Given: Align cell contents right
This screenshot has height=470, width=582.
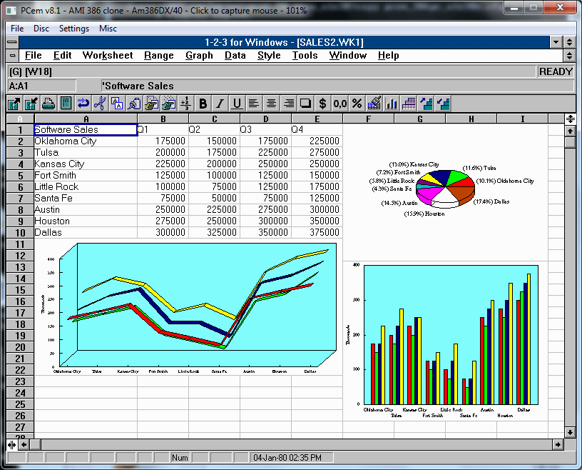Looking at the screenshot, I should [x=288, y=104].
